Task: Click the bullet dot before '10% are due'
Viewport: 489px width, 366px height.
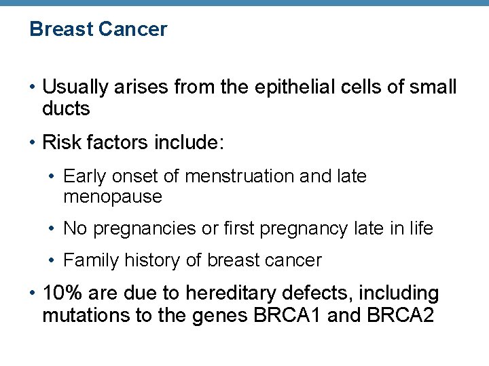Action: [x=32, y=293]
